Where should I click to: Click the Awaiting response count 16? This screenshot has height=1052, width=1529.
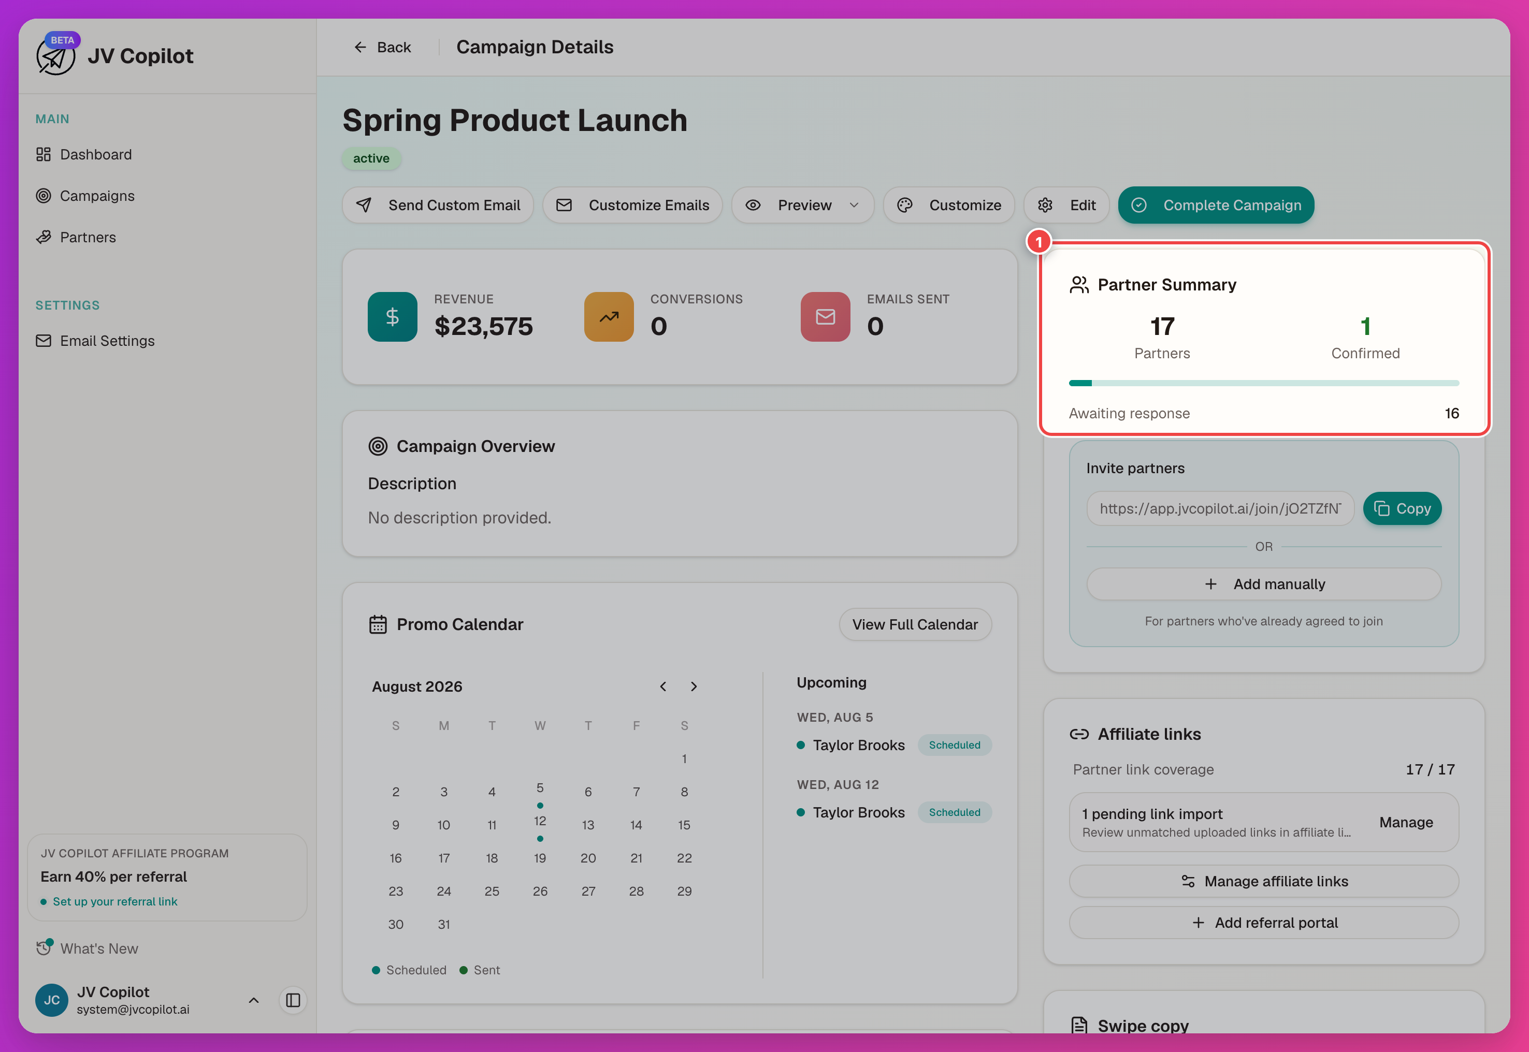[1452, 413]
